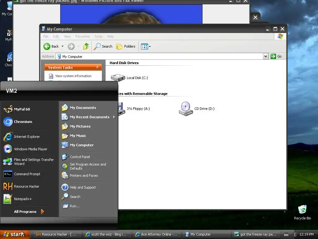Toggle the Folders pane button
Viewport: 318px width, 239px height.
click(x=126, y=46)
